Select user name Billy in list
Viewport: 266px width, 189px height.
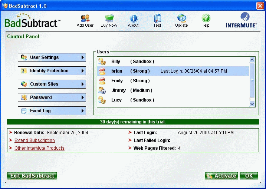[116, 62]
